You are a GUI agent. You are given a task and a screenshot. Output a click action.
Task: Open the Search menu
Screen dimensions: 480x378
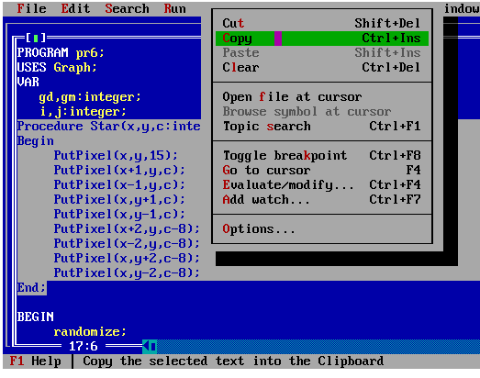point(127,8)
